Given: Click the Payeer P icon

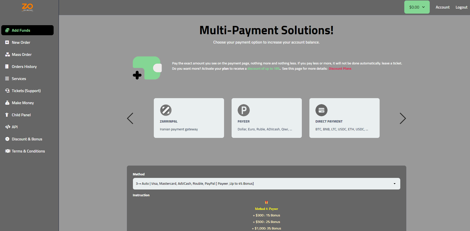Looking at the screenshot, I should (x=243, y=110).
